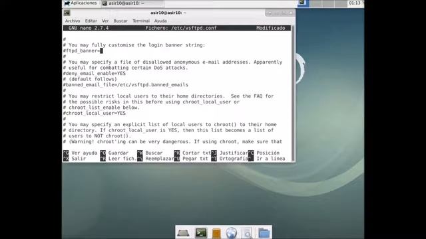Viewport: 426px width, 239px height.
Task: Close the terminal window
Action: click(291, 13)
